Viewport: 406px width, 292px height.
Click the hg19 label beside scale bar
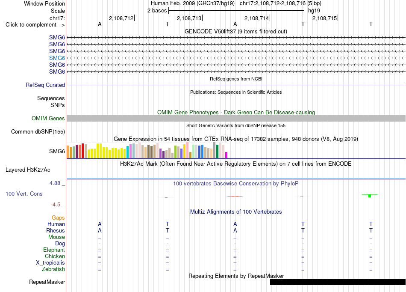point(314,11)
